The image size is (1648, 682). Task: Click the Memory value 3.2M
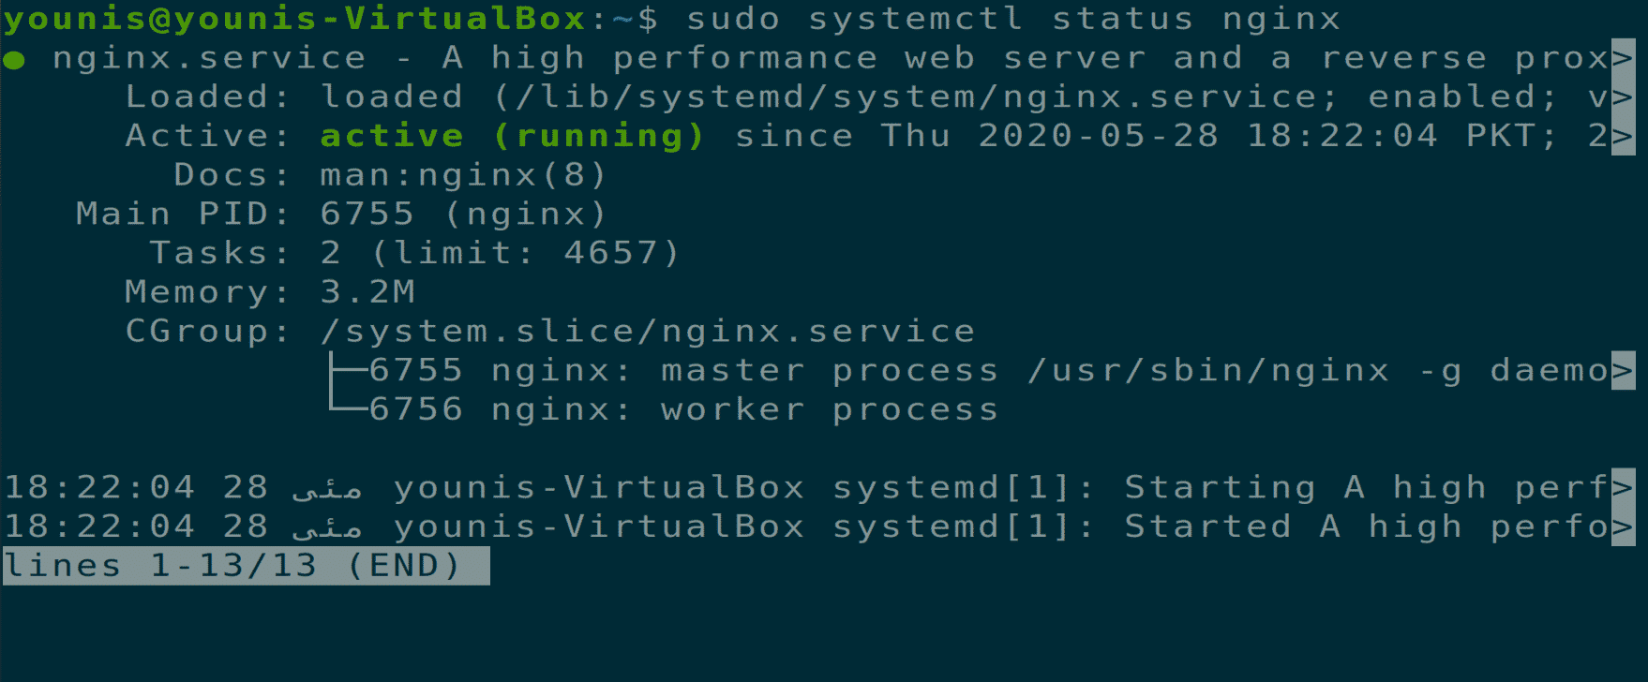(x=367, y=292)
